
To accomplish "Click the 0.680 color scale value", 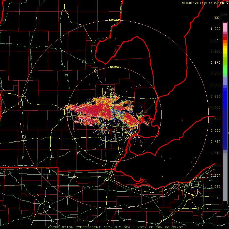I will (x=216, y=96).
